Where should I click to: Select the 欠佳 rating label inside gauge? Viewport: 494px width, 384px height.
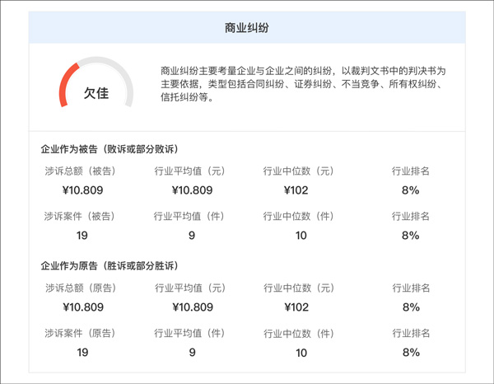[x=96, y=93]
